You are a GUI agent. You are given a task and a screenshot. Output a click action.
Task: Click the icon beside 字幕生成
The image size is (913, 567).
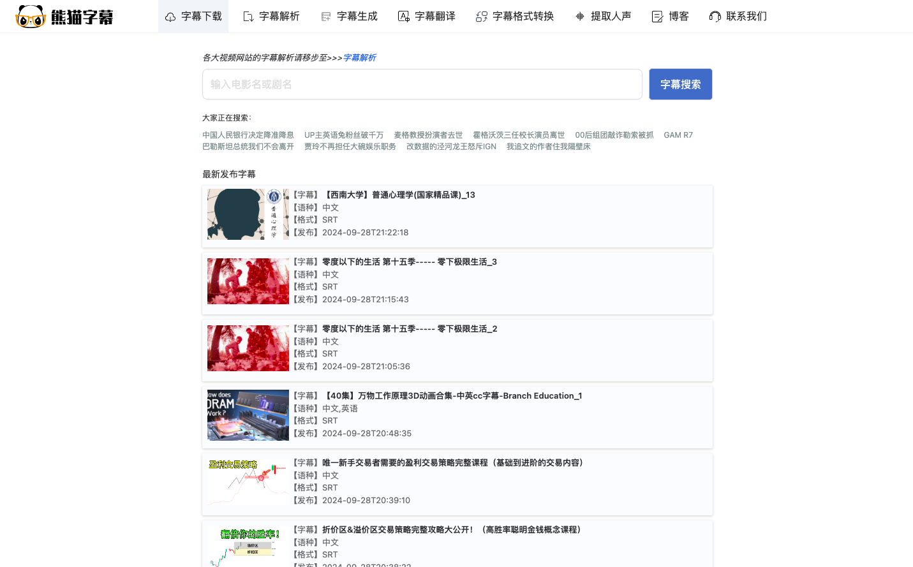click(326, 17)
